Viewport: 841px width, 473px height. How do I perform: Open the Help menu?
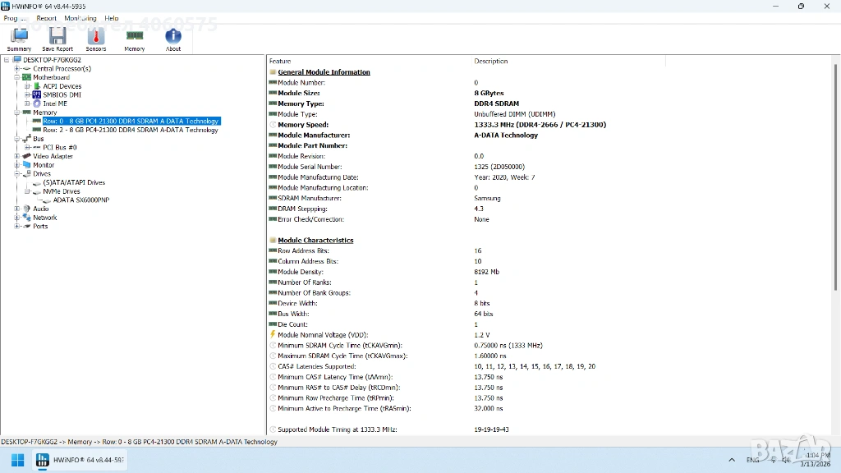coord(112,18)
